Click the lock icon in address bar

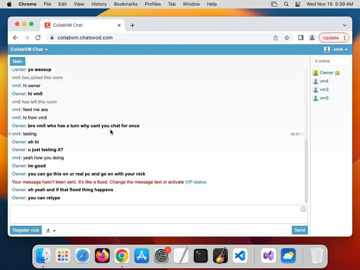52,38
